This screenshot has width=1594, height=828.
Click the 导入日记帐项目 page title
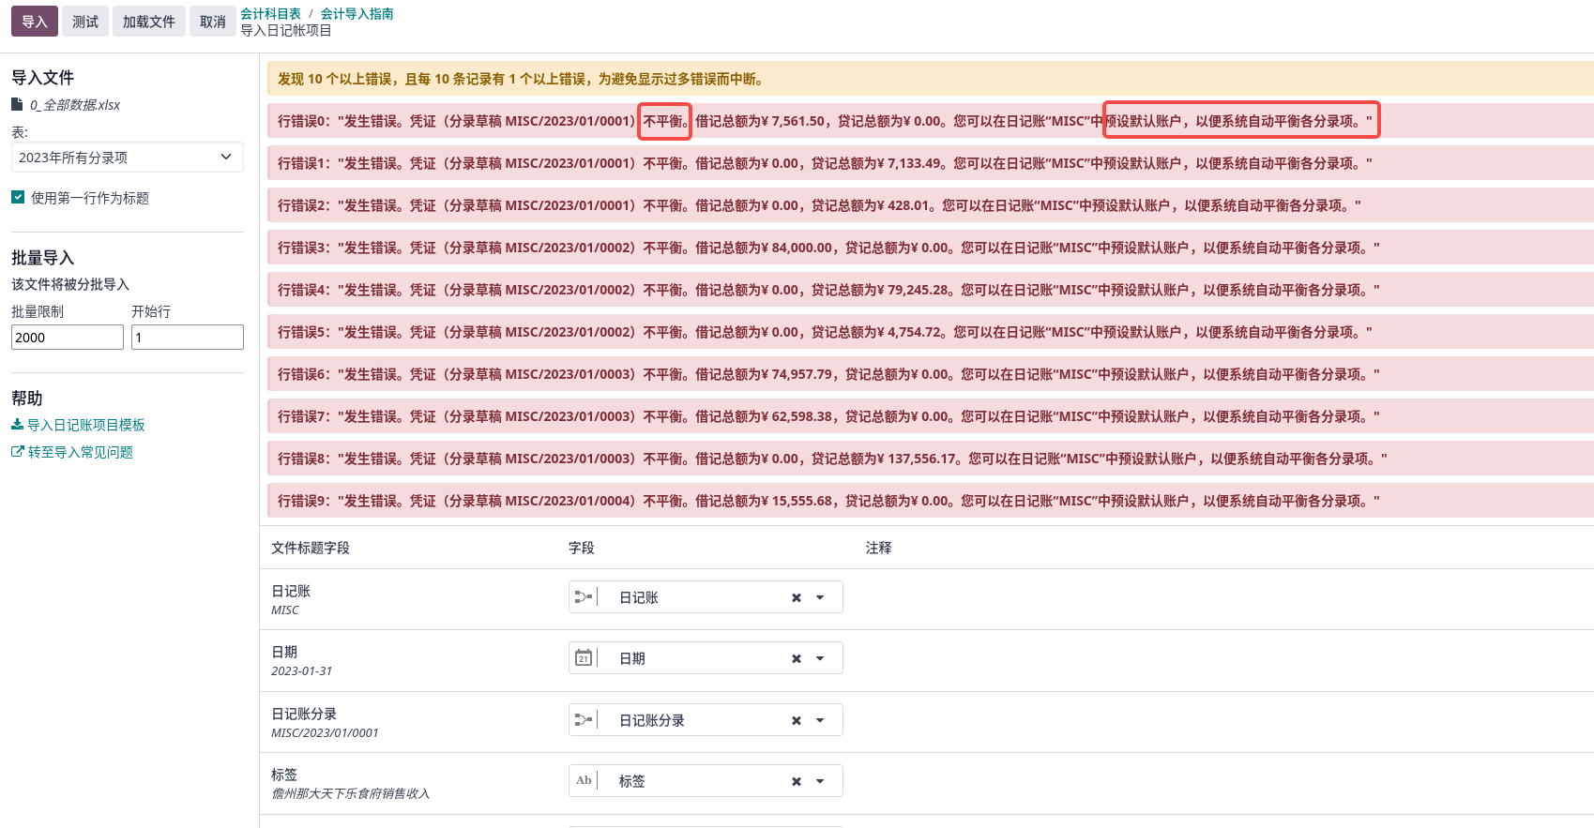pos(286,30)
